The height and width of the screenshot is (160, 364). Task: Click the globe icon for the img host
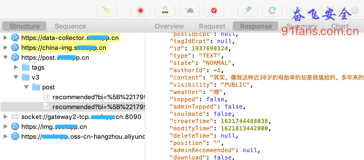click(x=15, y=127)
